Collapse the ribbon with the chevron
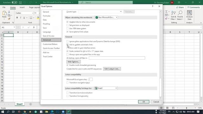 coord(201,23)
